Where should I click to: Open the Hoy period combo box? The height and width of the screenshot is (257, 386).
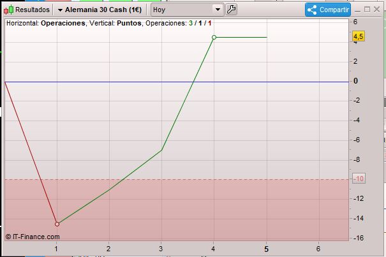pos(187,10)
